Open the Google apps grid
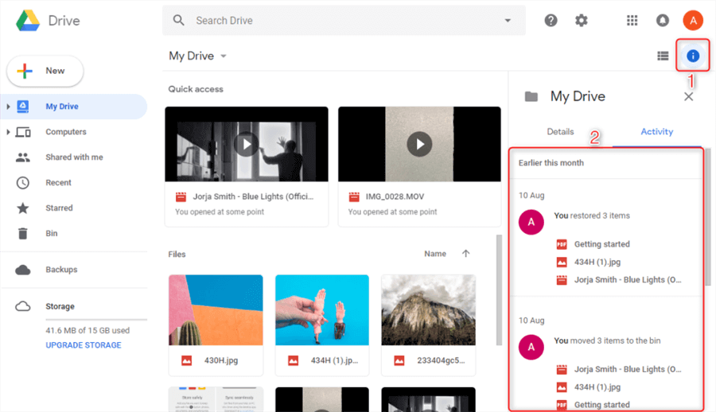Image resolution: width=716 pixels, height=412 pixels. pyautogui.click(x=632, y=21)
